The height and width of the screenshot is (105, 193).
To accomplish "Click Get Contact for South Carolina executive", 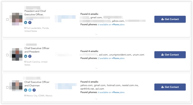I will 170,55.
